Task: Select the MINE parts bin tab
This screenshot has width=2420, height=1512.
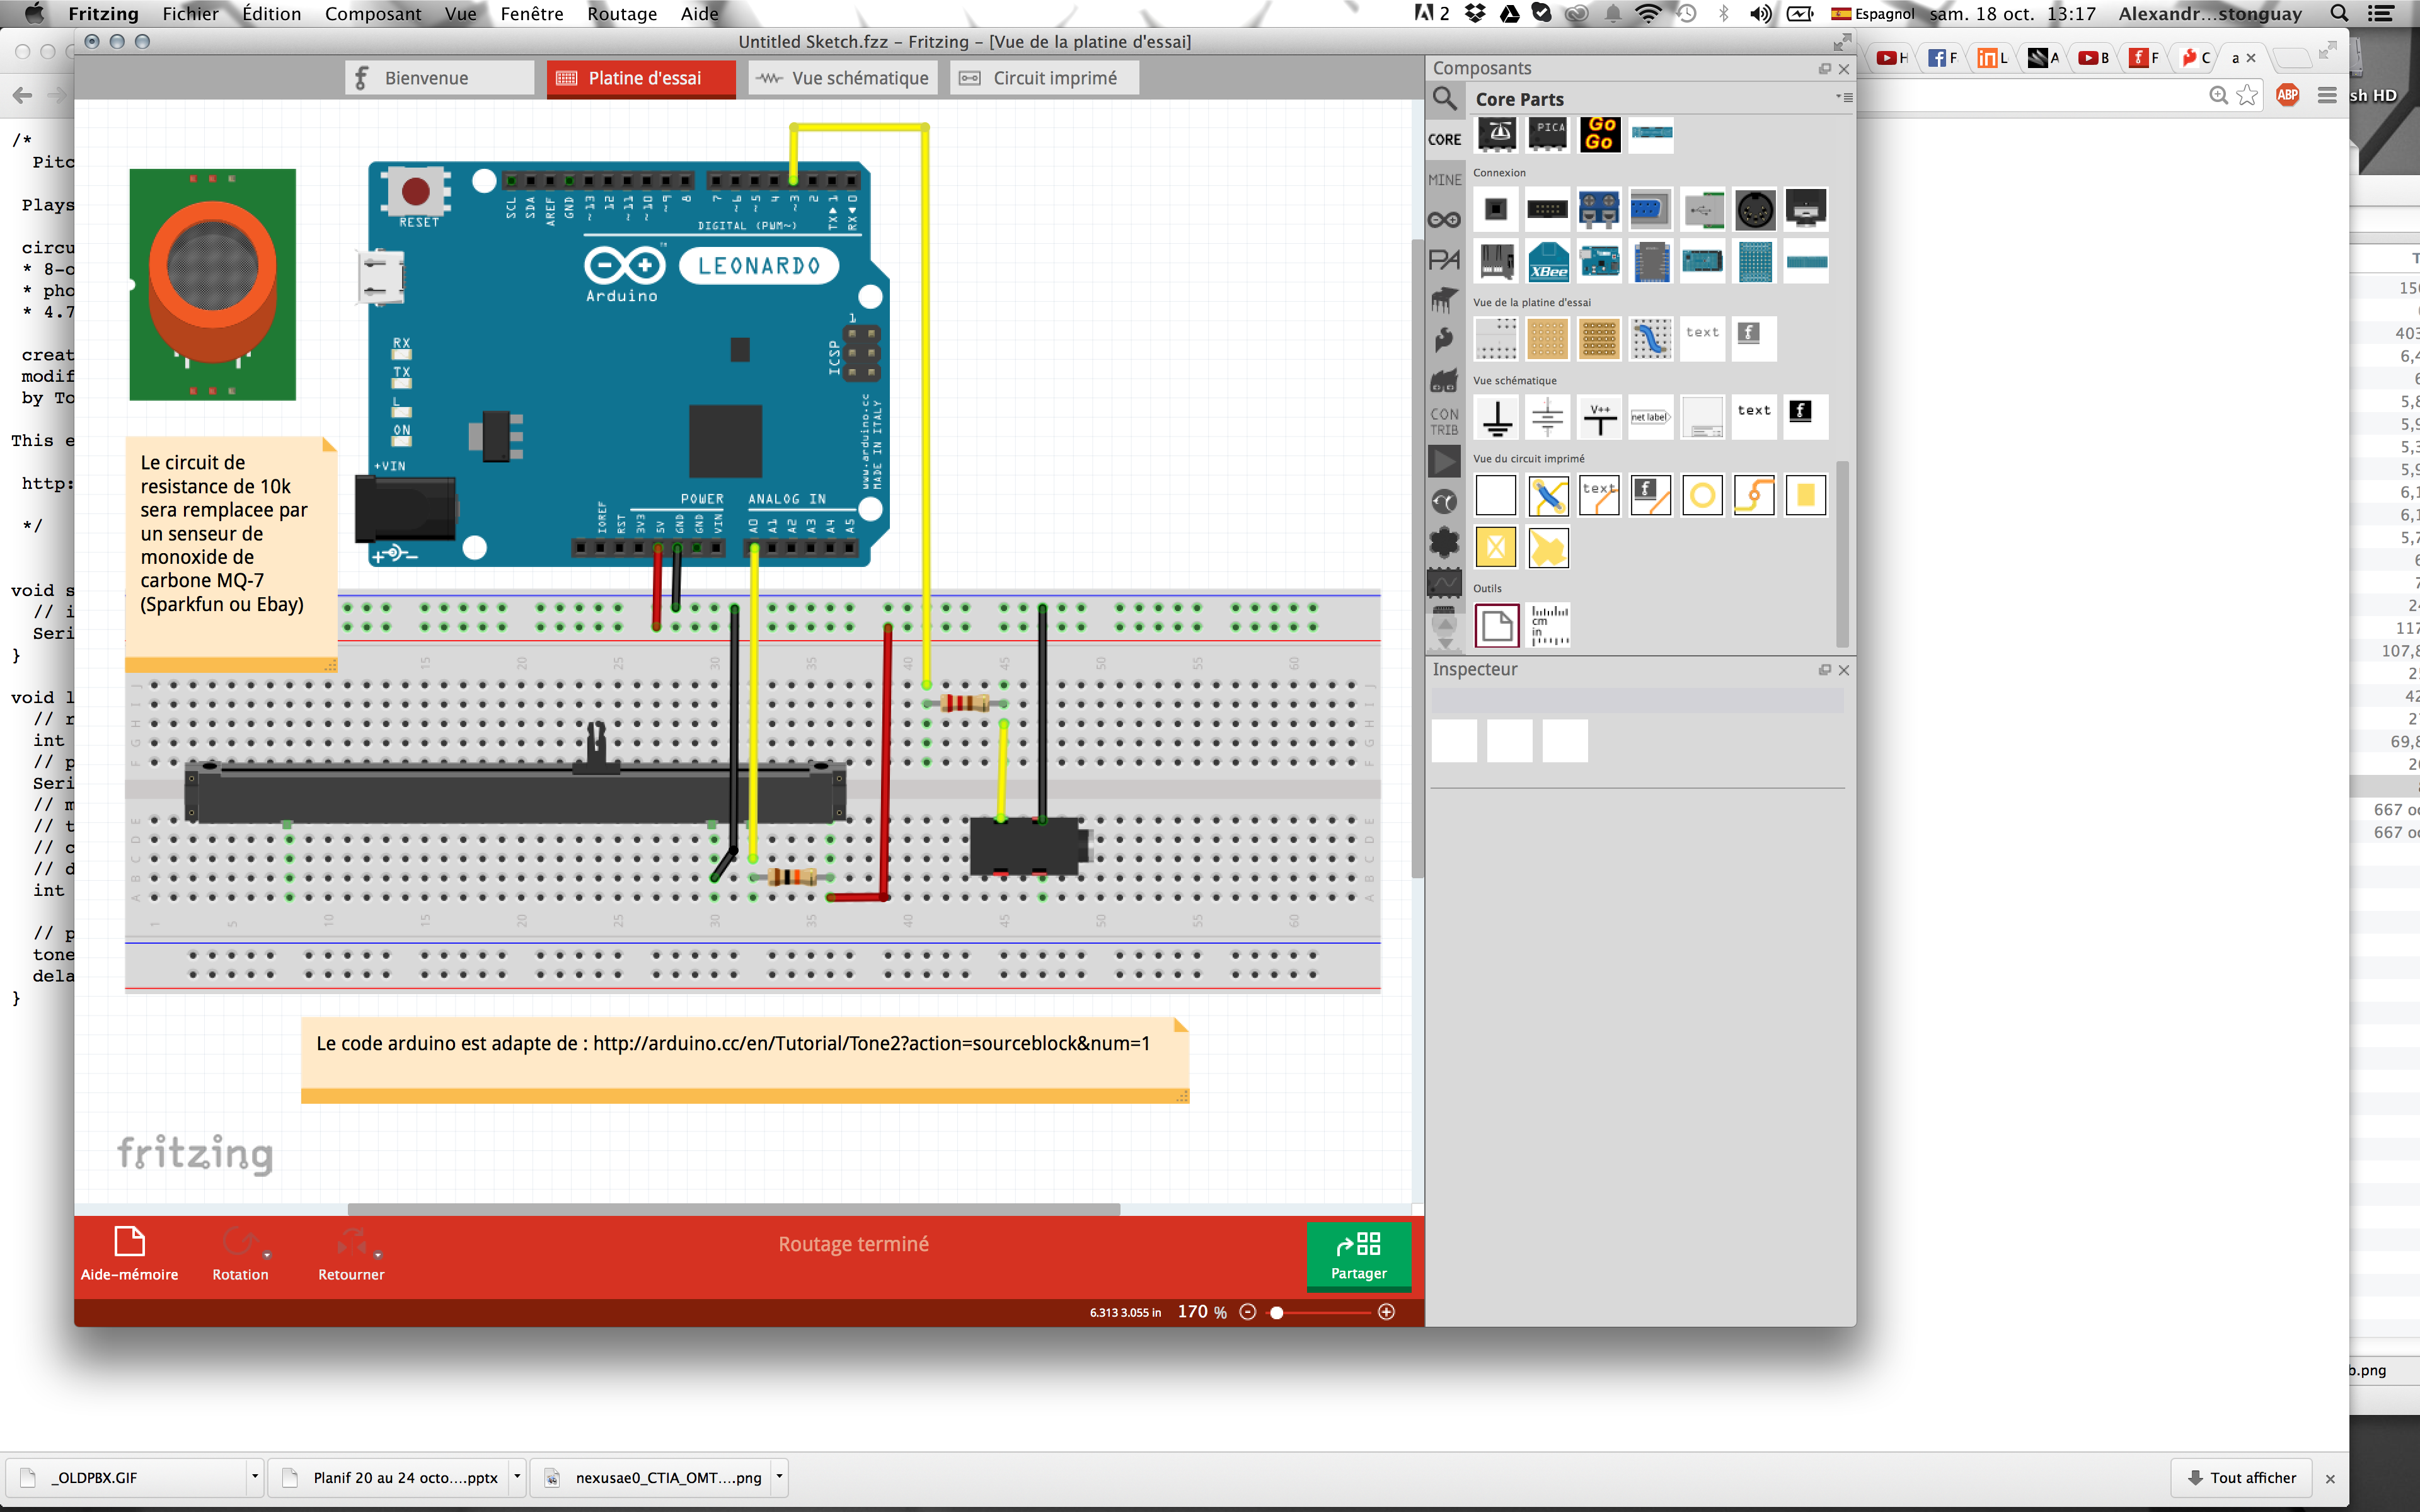Action: click(x=1444, y=180)
